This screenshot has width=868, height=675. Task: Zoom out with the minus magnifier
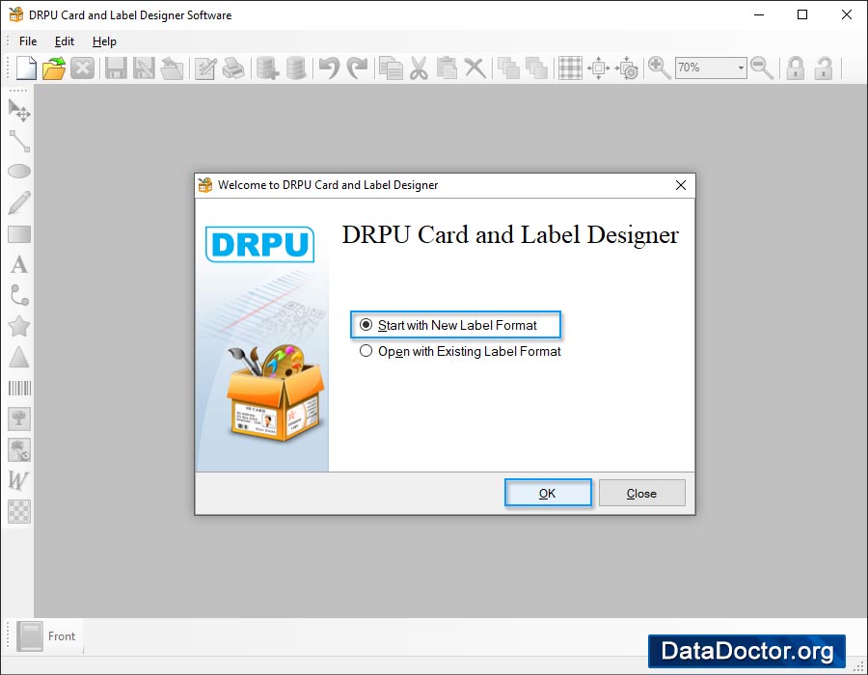(762, 68)
